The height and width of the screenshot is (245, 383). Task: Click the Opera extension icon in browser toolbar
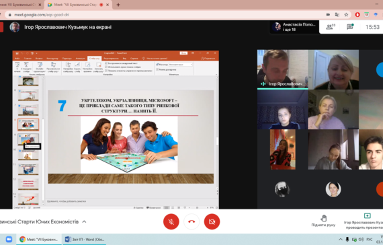357,15
